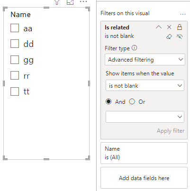Click the Filter type info icon
The image size is (190, 191).
pos(134,48)
